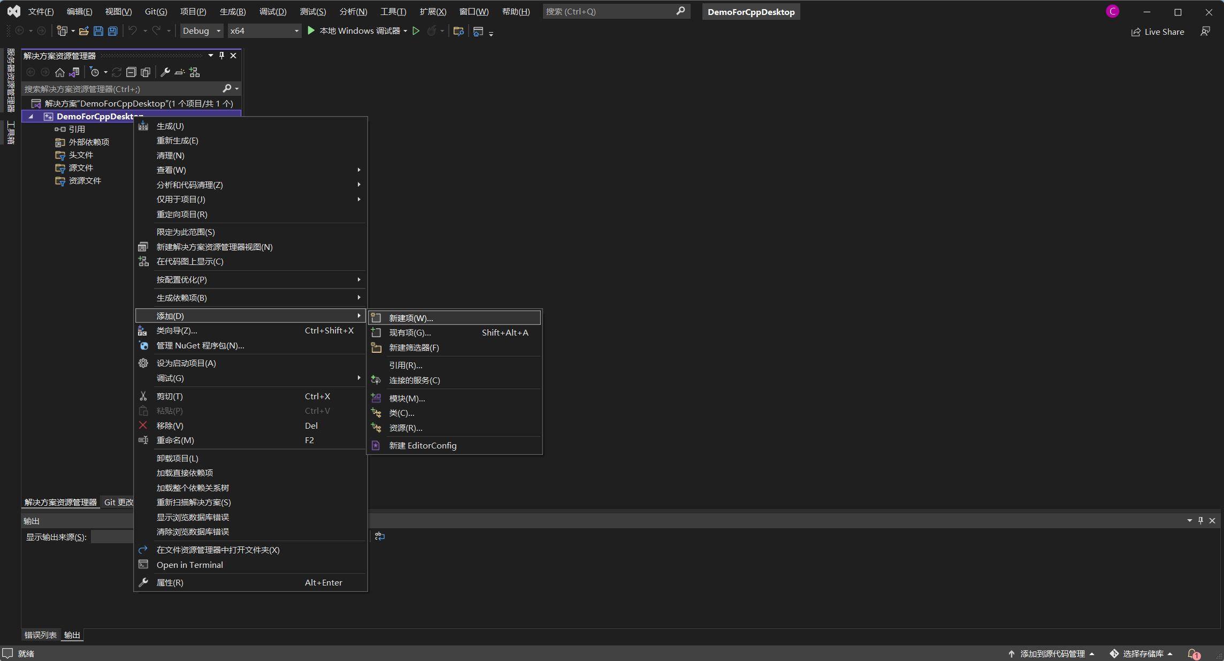Click the Save All icon in the toolbar
The height and width of the screenshot is (661, 1224).
click(x=113, y=31)
